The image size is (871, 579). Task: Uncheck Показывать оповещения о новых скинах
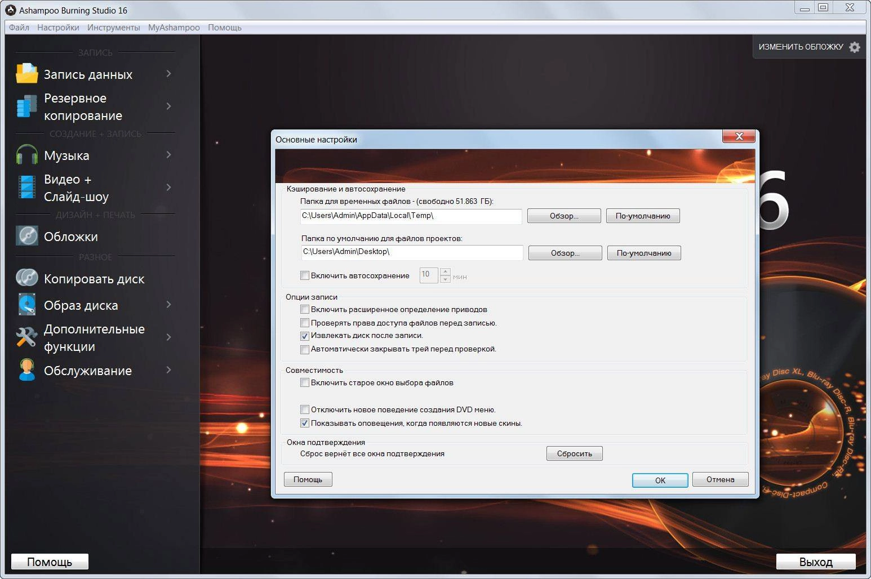coord(305,423)
